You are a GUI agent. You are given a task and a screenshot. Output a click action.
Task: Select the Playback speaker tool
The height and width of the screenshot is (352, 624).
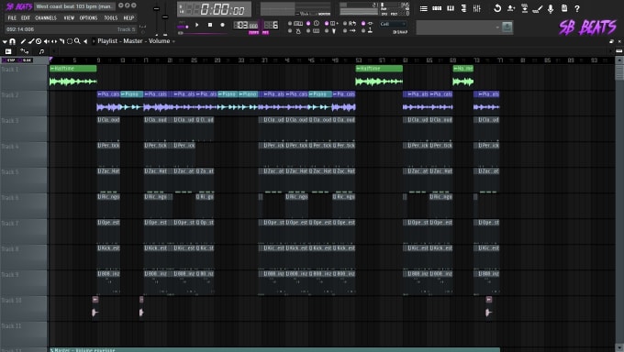pyautogui.click(x=85, y=41)
